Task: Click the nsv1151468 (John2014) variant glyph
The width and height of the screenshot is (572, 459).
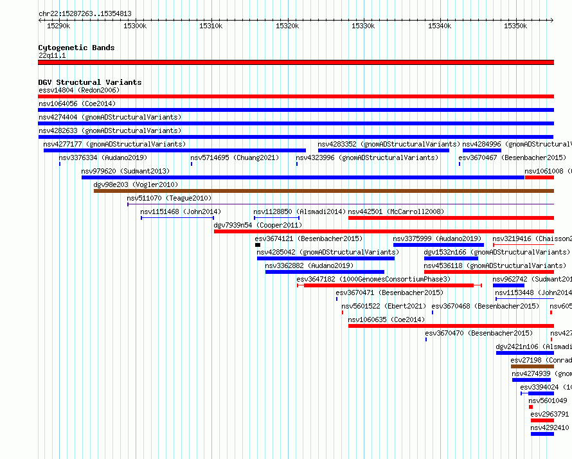Action: 177,218
